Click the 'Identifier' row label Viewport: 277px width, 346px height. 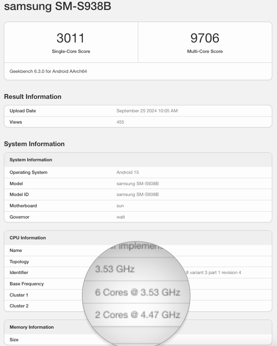(x=19, y=273)
